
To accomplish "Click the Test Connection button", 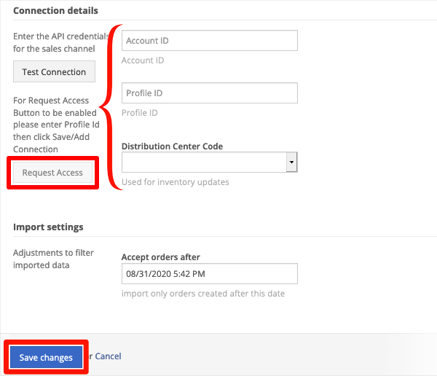I will [54, 71].
